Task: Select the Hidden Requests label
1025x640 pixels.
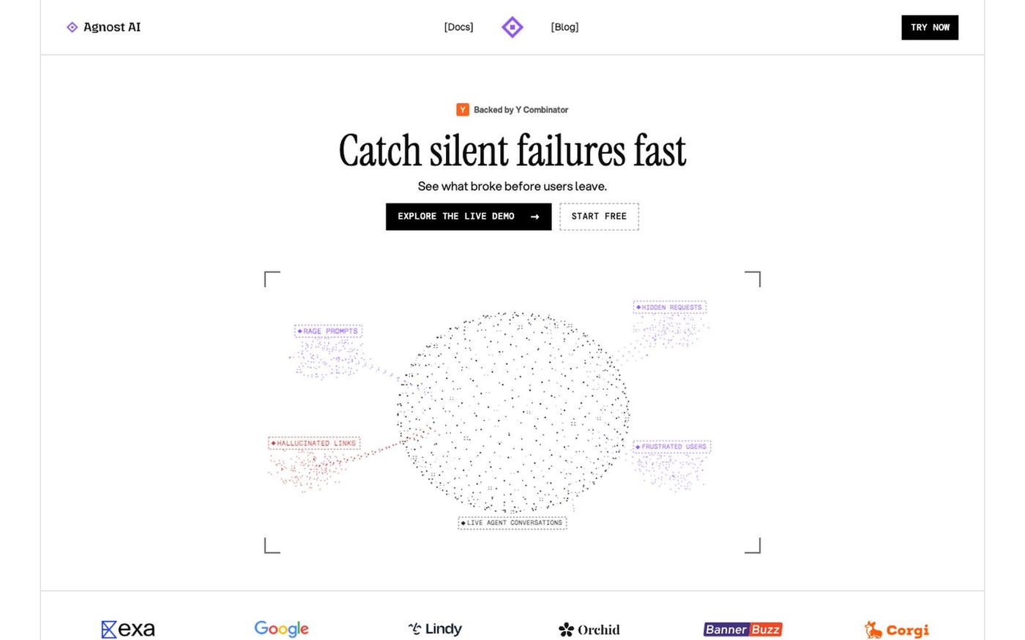Action: pos(669,307)
